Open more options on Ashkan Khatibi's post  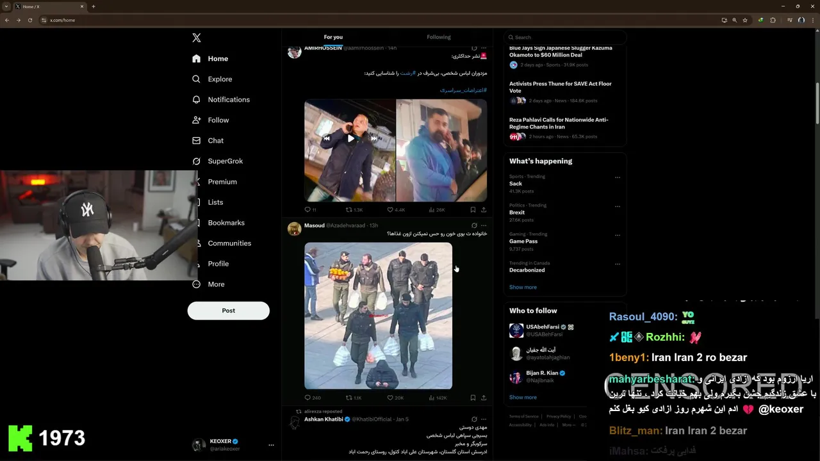pyautogui.click(x=484, y=419)
